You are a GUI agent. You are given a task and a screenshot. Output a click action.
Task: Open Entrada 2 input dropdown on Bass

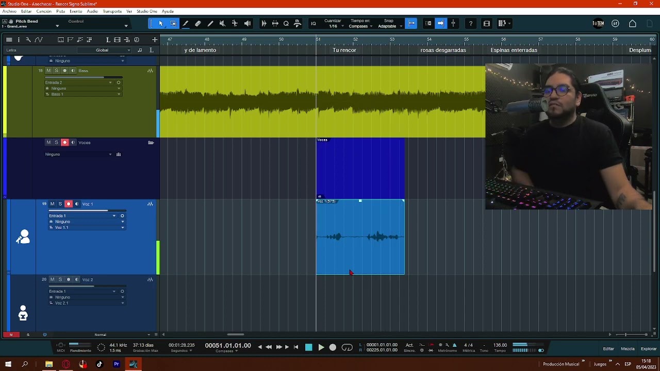tap(79, 82)
